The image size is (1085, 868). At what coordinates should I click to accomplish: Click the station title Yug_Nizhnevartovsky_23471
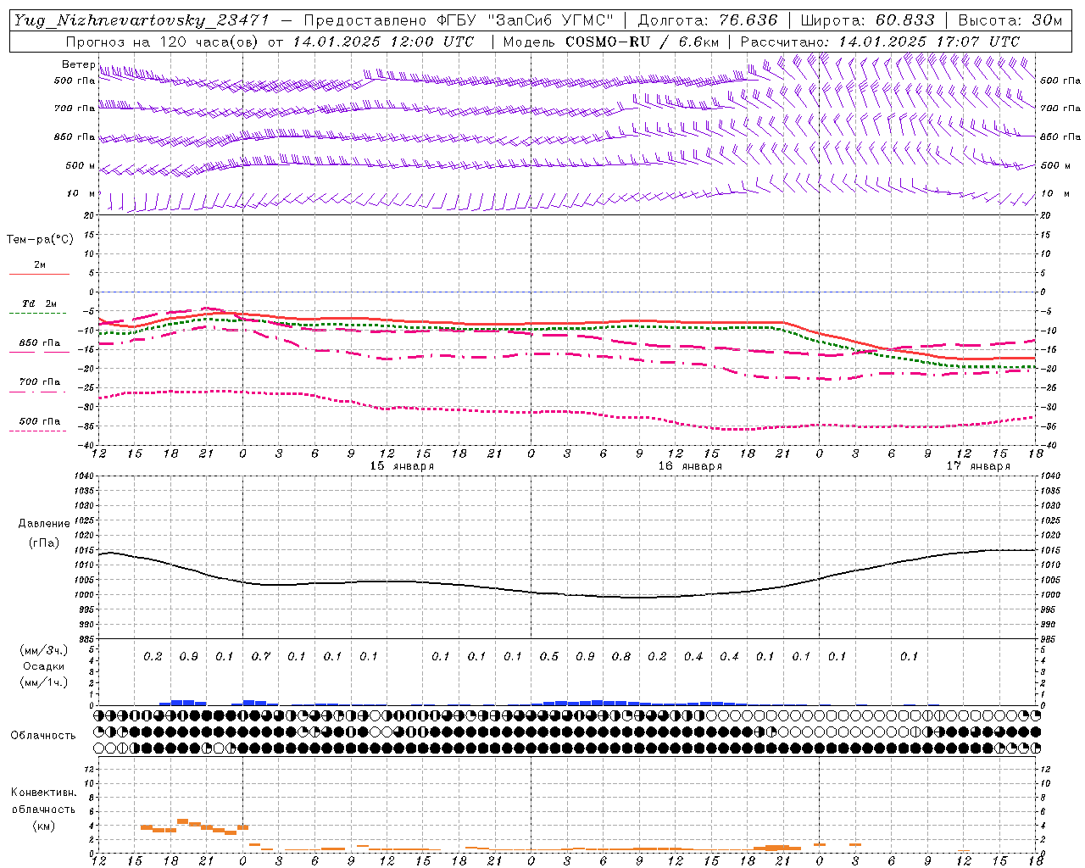coord(142,20)
